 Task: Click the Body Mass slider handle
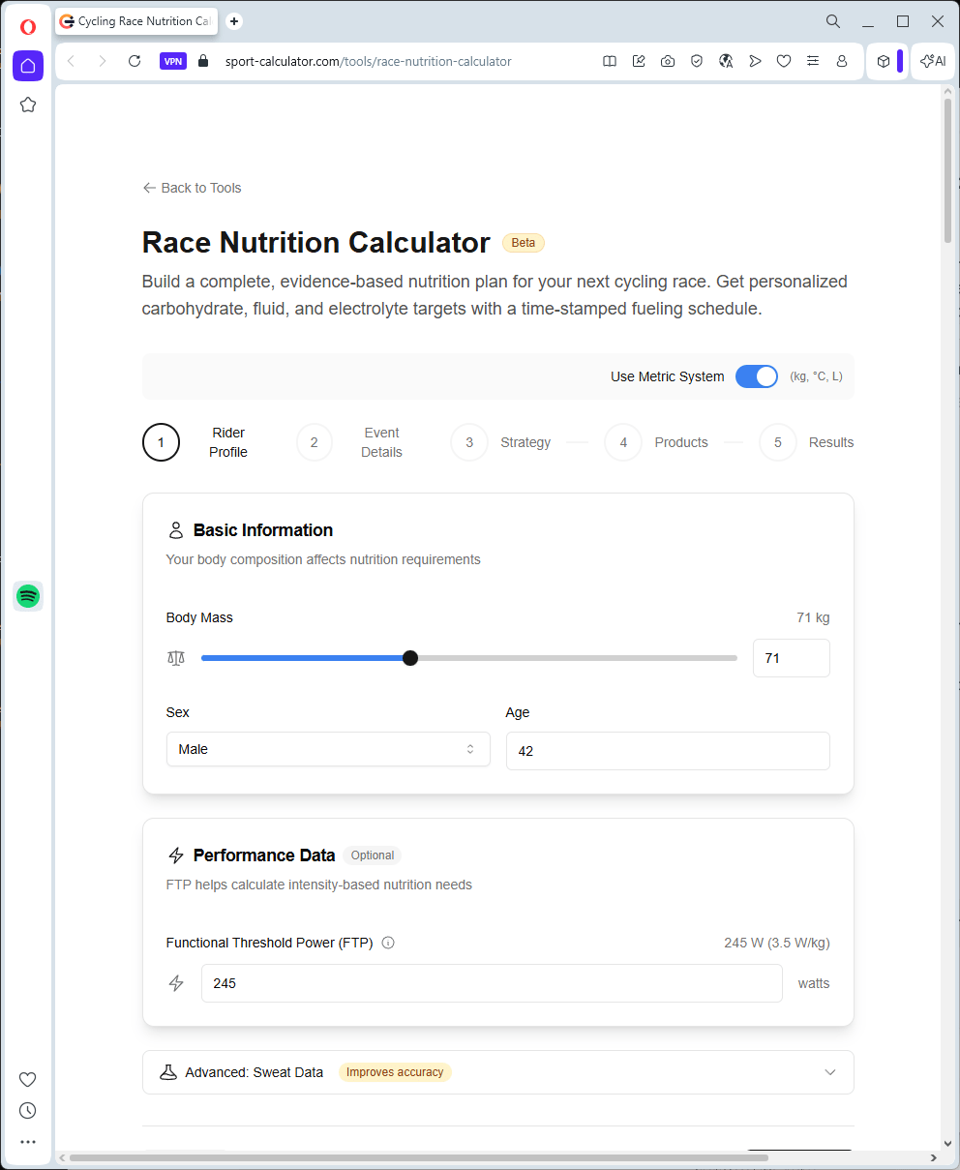point(410,658)
